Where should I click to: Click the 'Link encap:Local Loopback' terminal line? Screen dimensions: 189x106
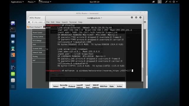point(72,49)
